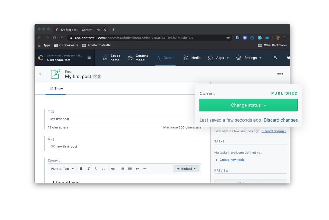329x220 pixels.
Task: View incoming links badge showing 0
Action: coord(97,77)
